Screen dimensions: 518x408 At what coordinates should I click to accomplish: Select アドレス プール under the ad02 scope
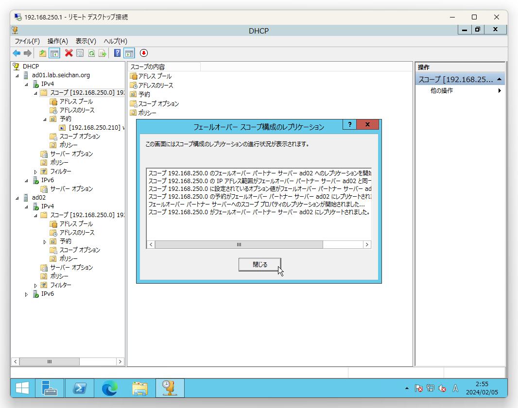[76, 224]
